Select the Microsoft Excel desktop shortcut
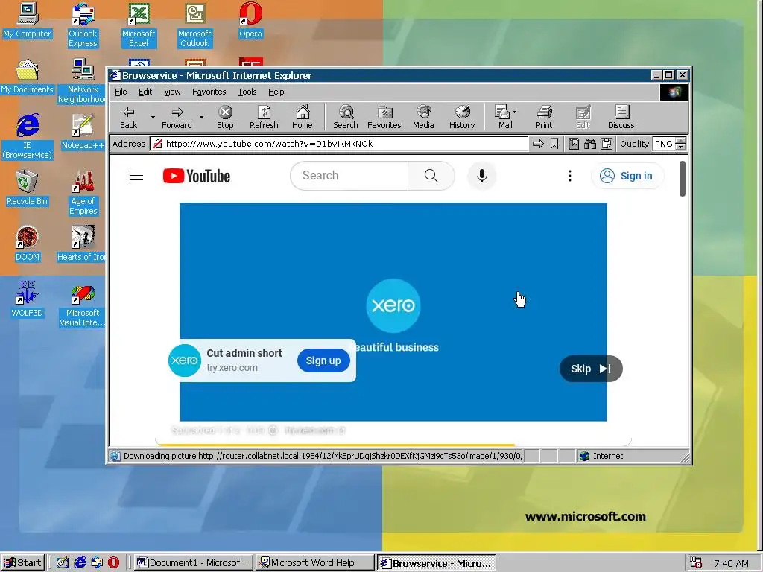763x572 pixels. tap(139, 25)
